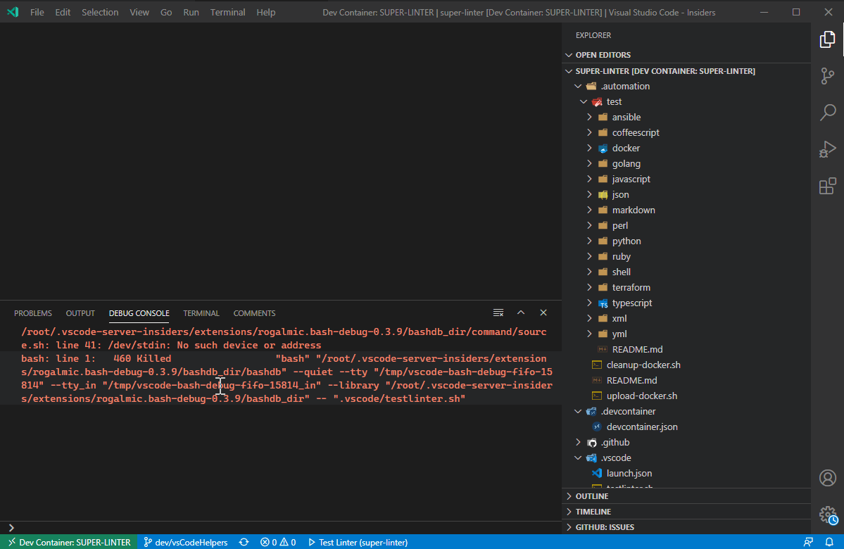
Task: Click the synchronize changes icon in status bar
Action: click(244, 542)
